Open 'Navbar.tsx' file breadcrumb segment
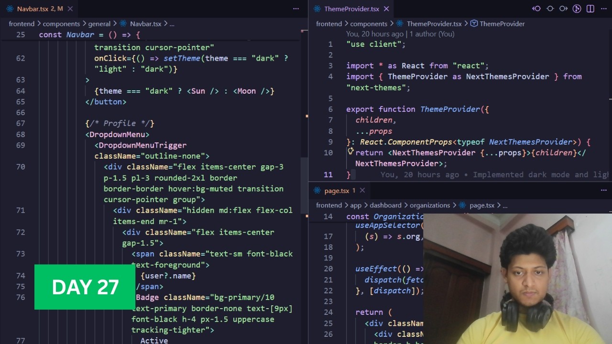 pos(145,23)
